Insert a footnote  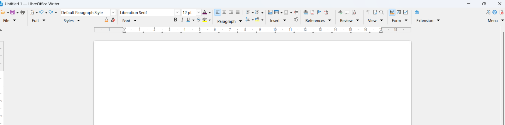[312, 13]
